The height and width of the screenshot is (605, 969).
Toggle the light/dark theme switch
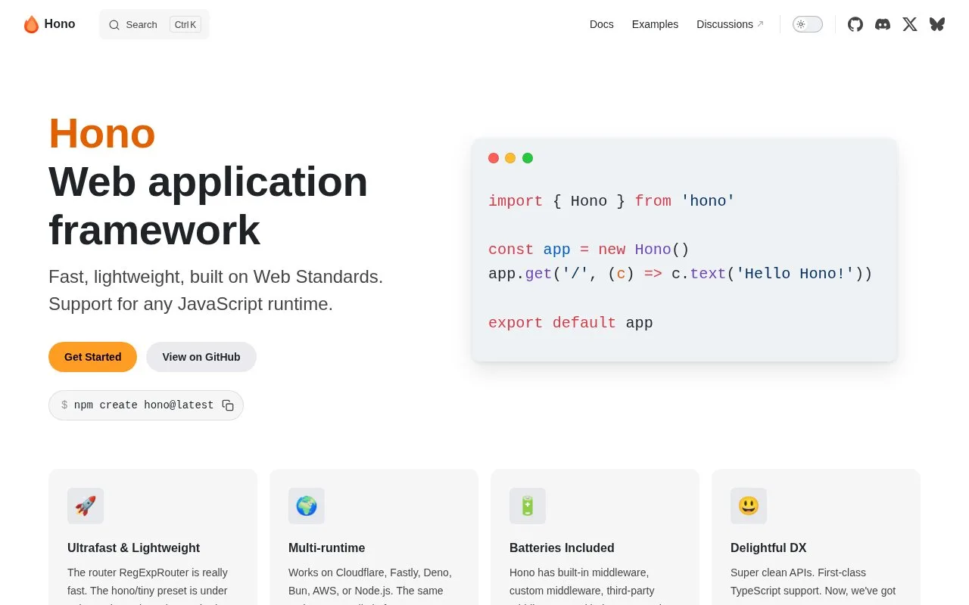tap(808, 24)
